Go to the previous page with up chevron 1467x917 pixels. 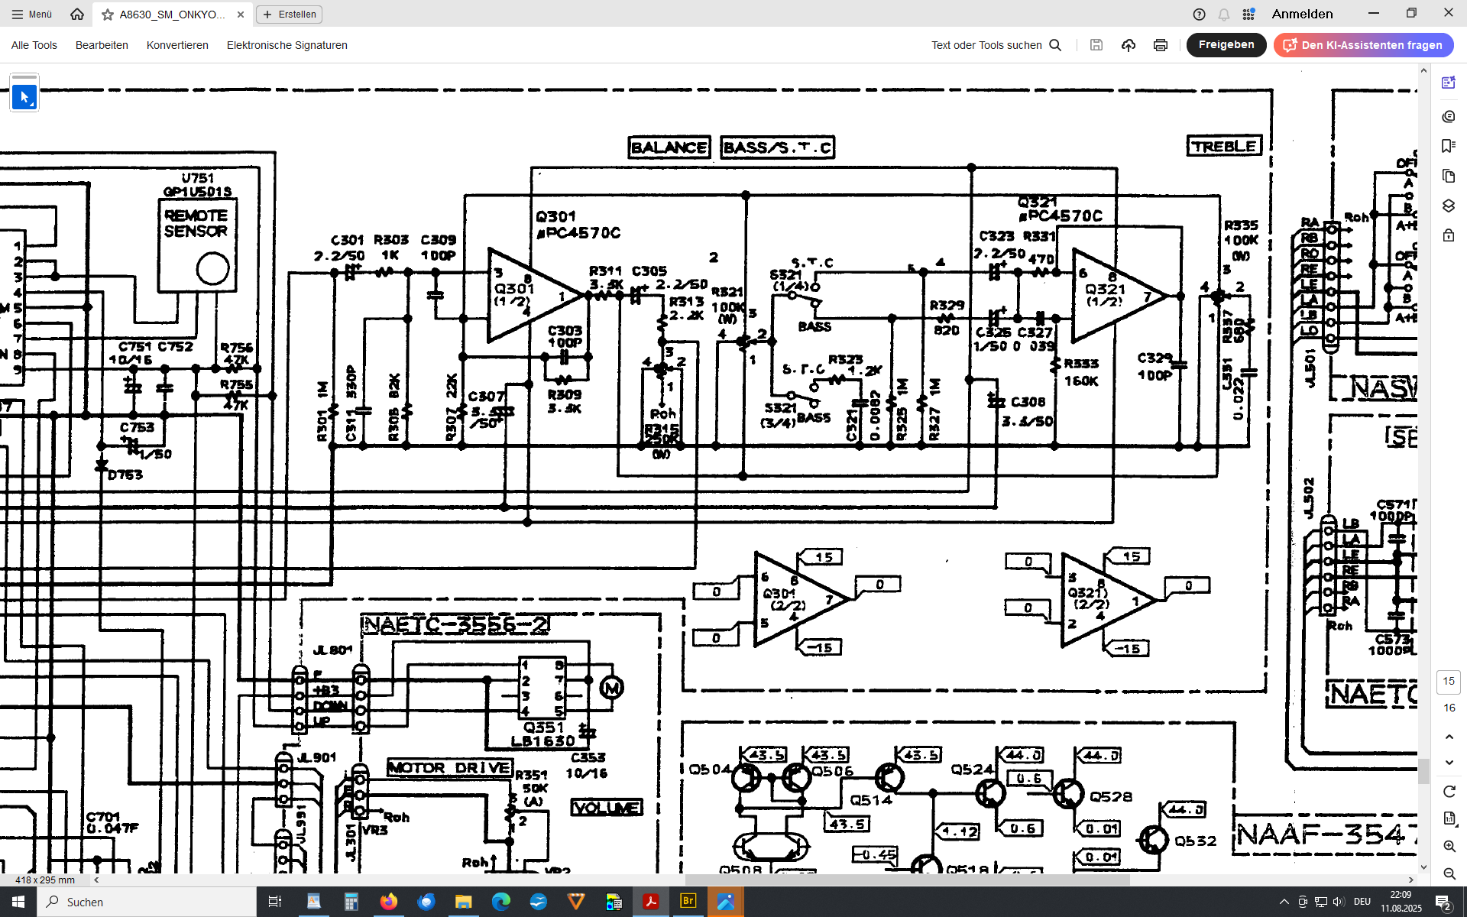[x=1449, y=737]
